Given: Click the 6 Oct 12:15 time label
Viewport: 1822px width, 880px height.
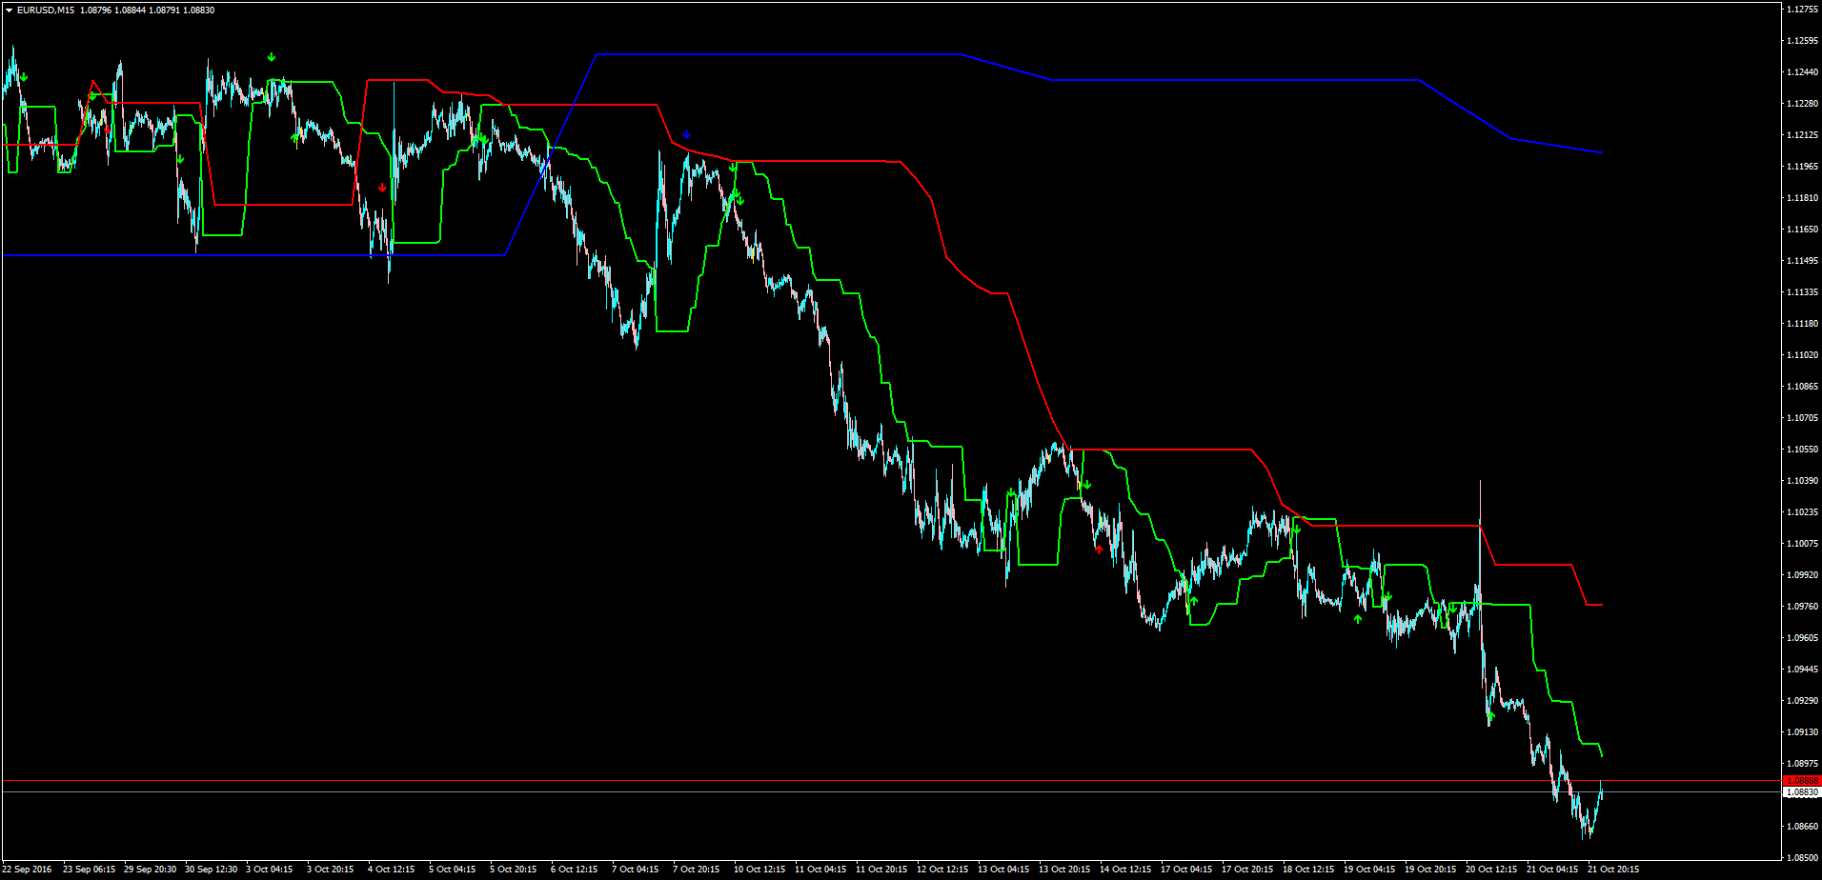Looking at the screenshot, I should tap(575, 870).
